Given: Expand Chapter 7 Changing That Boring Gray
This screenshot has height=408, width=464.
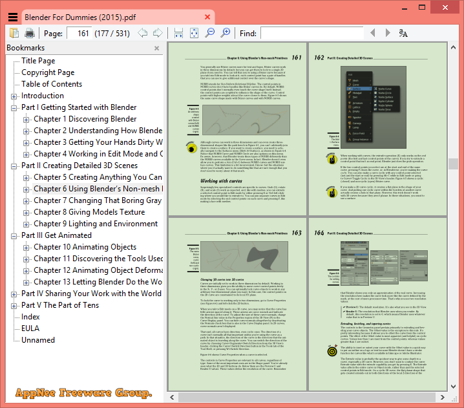Looking at the screenshot, I should point(26,201).
